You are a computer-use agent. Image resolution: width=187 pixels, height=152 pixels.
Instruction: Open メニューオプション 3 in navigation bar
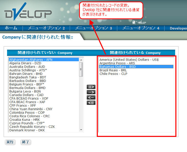coord(93,28)
